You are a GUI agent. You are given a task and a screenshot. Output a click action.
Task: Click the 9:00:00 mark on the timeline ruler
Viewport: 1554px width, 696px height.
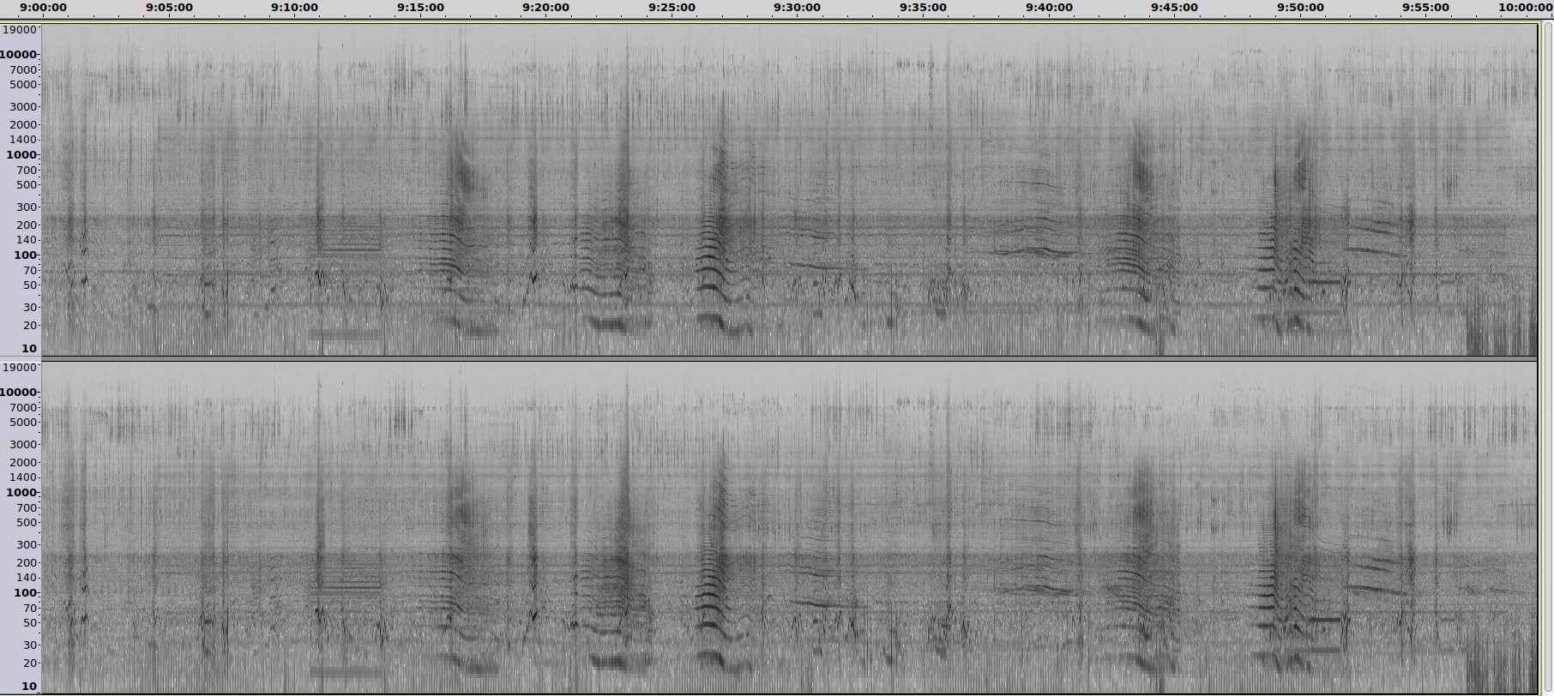(x=43, y=8)
